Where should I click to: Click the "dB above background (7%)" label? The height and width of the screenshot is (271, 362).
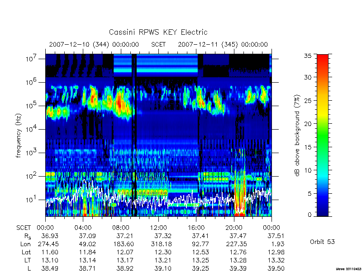click(297, 135)
